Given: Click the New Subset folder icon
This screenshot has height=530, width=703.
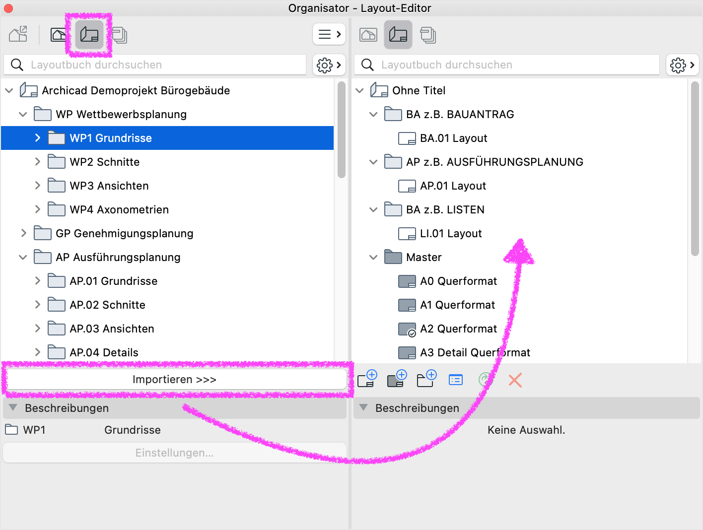Looking at the screenshot, I should (x=426, y=379).
